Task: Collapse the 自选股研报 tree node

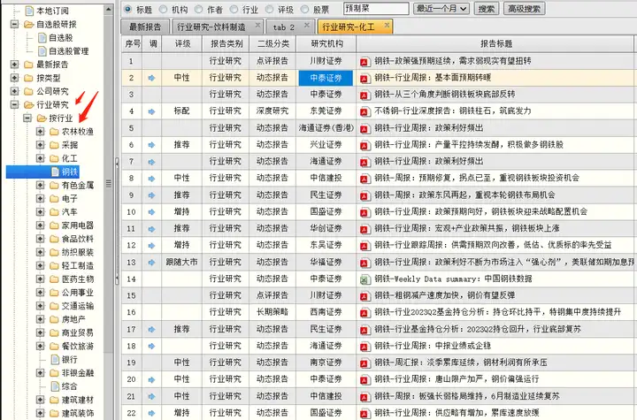Action: (15, 25)
